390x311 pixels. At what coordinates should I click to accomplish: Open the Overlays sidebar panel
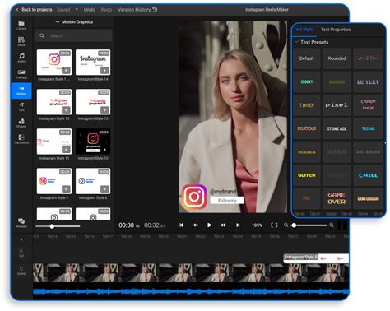[x=21, y=74]
